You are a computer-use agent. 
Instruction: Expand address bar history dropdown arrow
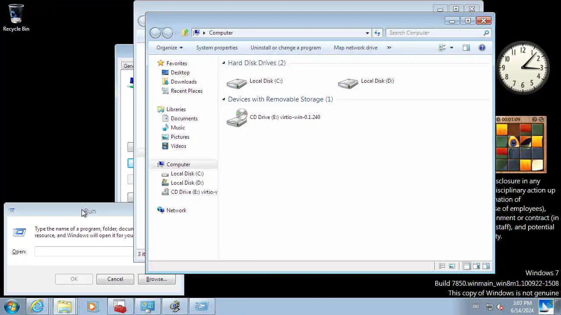(367, 33)
